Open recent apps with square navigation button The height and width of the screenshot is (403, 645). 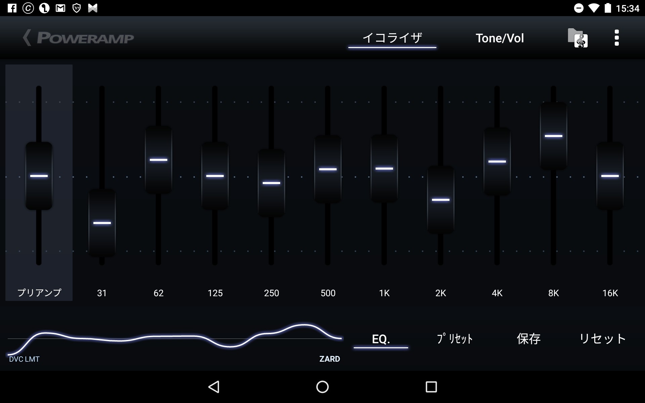431,387
